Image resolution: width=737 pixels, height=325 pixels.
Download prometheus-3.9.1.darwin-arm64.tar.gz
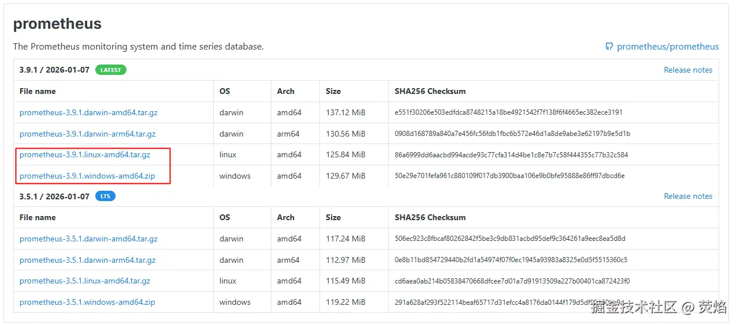pos(87,134)
